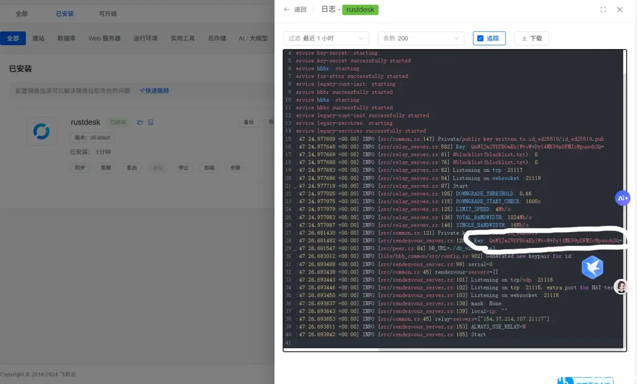The height and width of the screenshot is (384, 637).
Task: Click the 版本: s6-latest tag
Action: [x=92, y=138]
